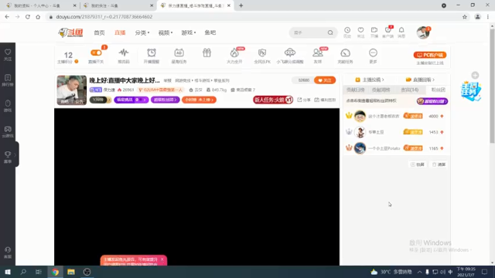This screenshot has height=278, width=495.
Task: Click the top-ranked fan with 4000 points
Action: 397,117
